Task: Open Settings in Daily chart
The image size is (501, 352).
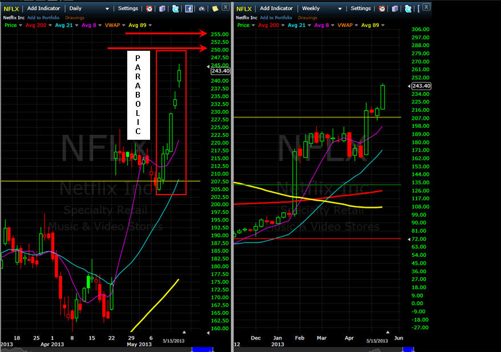Action: tap(128, 9)
